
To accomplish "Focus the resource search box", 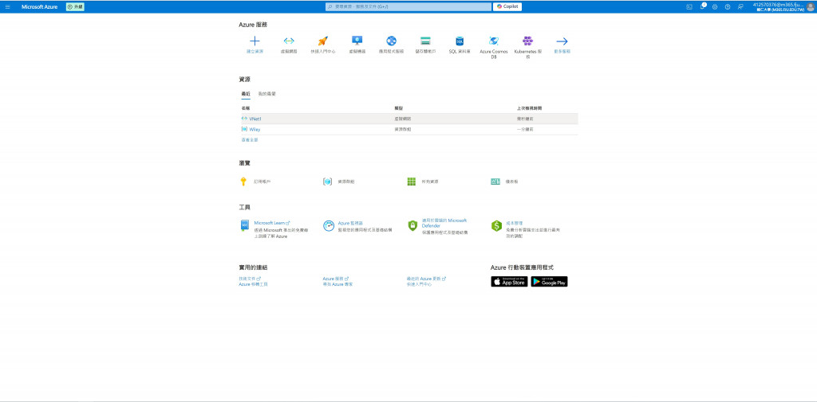I will (408, 6).
